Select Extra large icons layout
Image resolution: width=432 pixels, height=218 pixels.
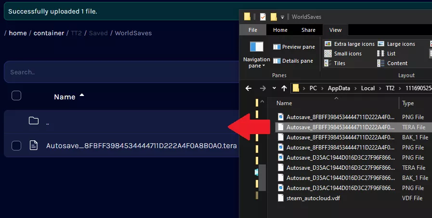328,44
